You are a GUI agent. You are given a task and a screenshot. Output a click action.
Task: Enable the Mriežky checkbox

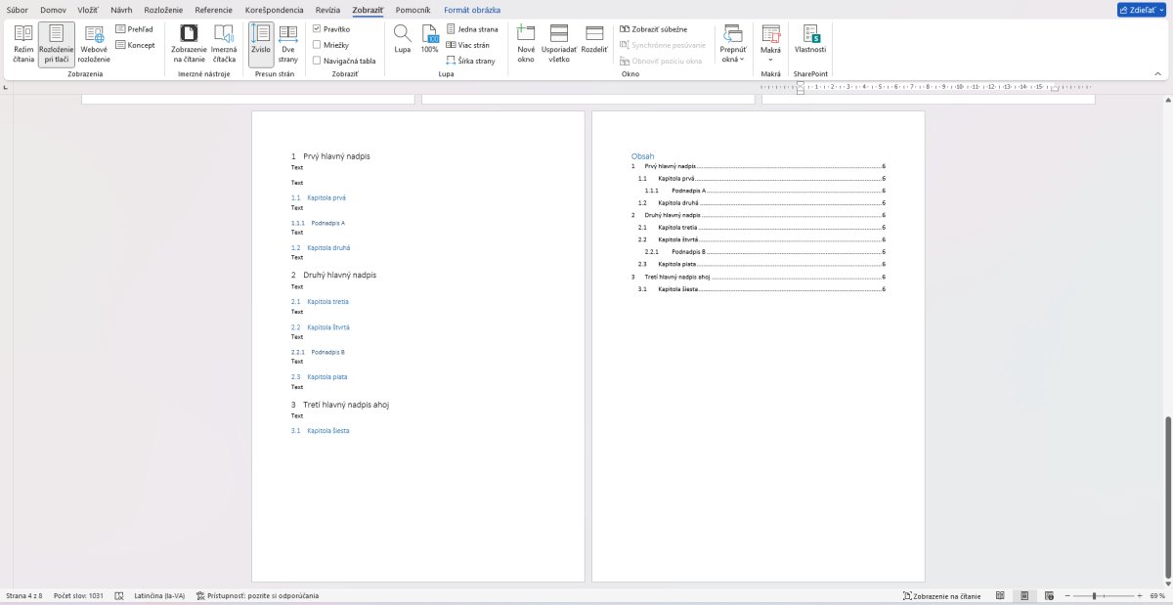point(317,45)
